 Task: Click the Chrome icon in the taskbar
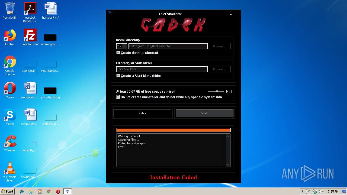pyautogui.click(x=49, y=191)
